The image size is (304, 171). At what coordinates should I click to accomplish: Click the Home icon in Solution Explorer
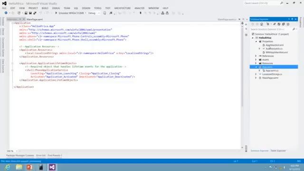point(262,24)
